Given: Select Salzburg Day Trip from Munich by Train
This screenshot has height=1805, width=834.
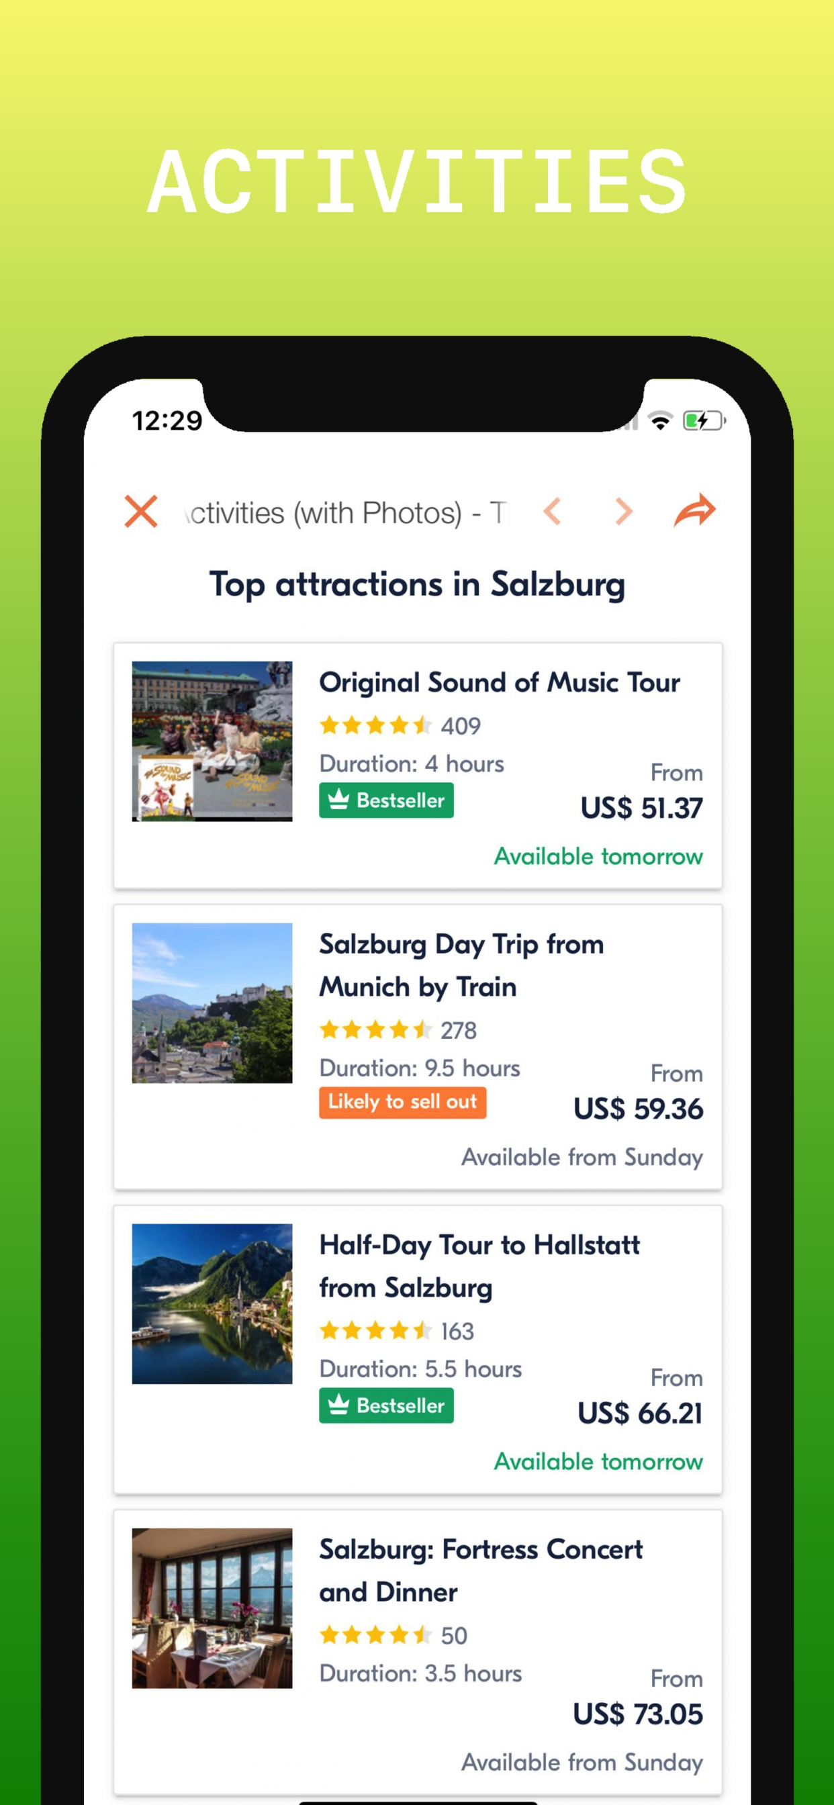Looking at the screenshot, I should coord(461,966).
